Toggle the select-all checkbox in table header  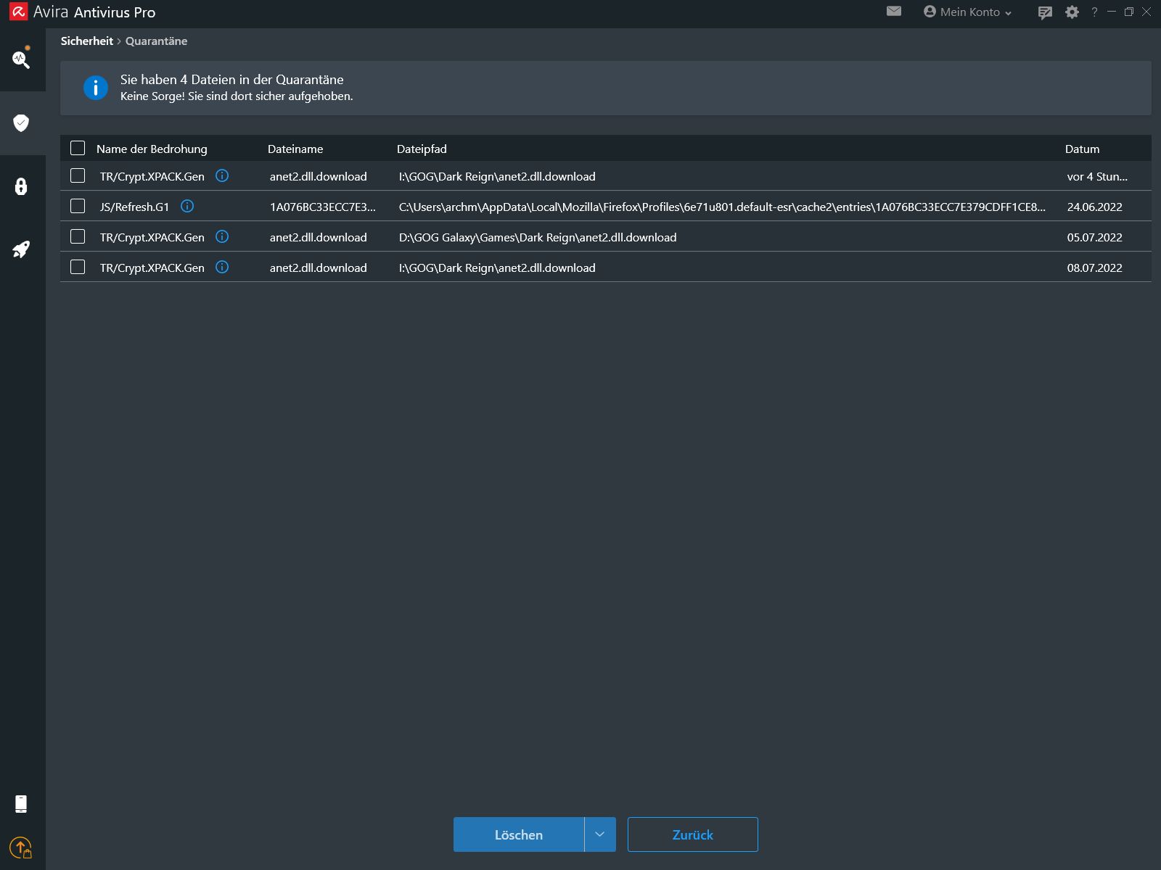point(78,148)
